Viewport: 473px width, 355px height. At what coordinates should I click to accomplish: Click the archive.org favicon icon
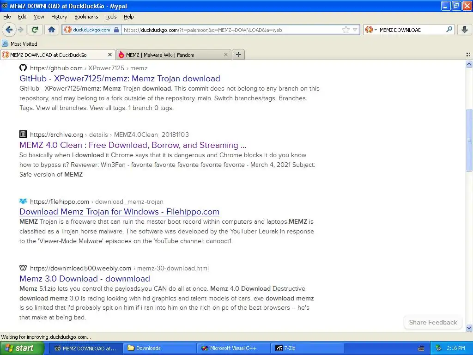(23, 134)
